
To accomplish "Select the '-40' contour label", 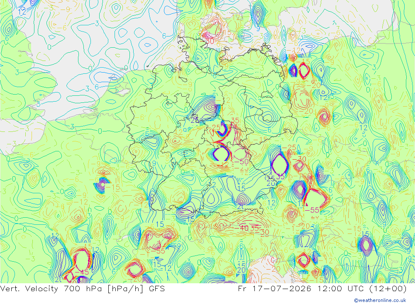I will point(242,228).
